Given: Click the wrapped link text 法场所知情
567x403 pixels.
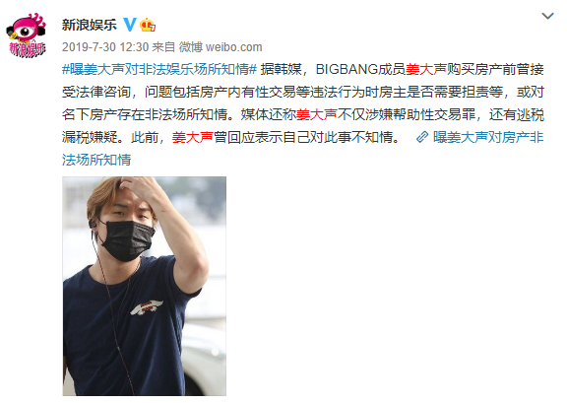Looking at the screenshot, I should (x=96, y=160).
